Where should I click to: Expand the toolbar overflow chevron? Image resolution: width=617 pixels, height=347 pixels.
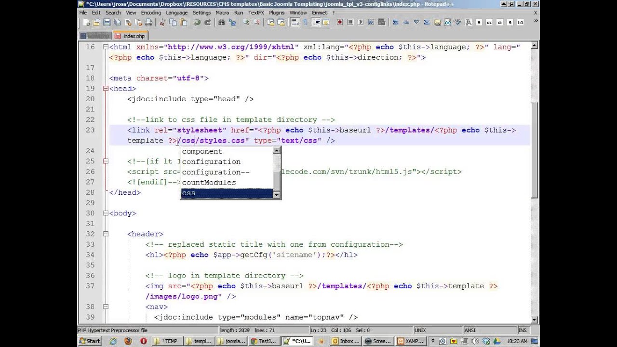[x=535, y=21]
